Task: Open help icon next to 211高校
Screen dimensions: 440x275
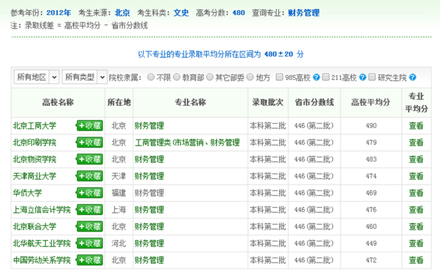Action: 363,77
